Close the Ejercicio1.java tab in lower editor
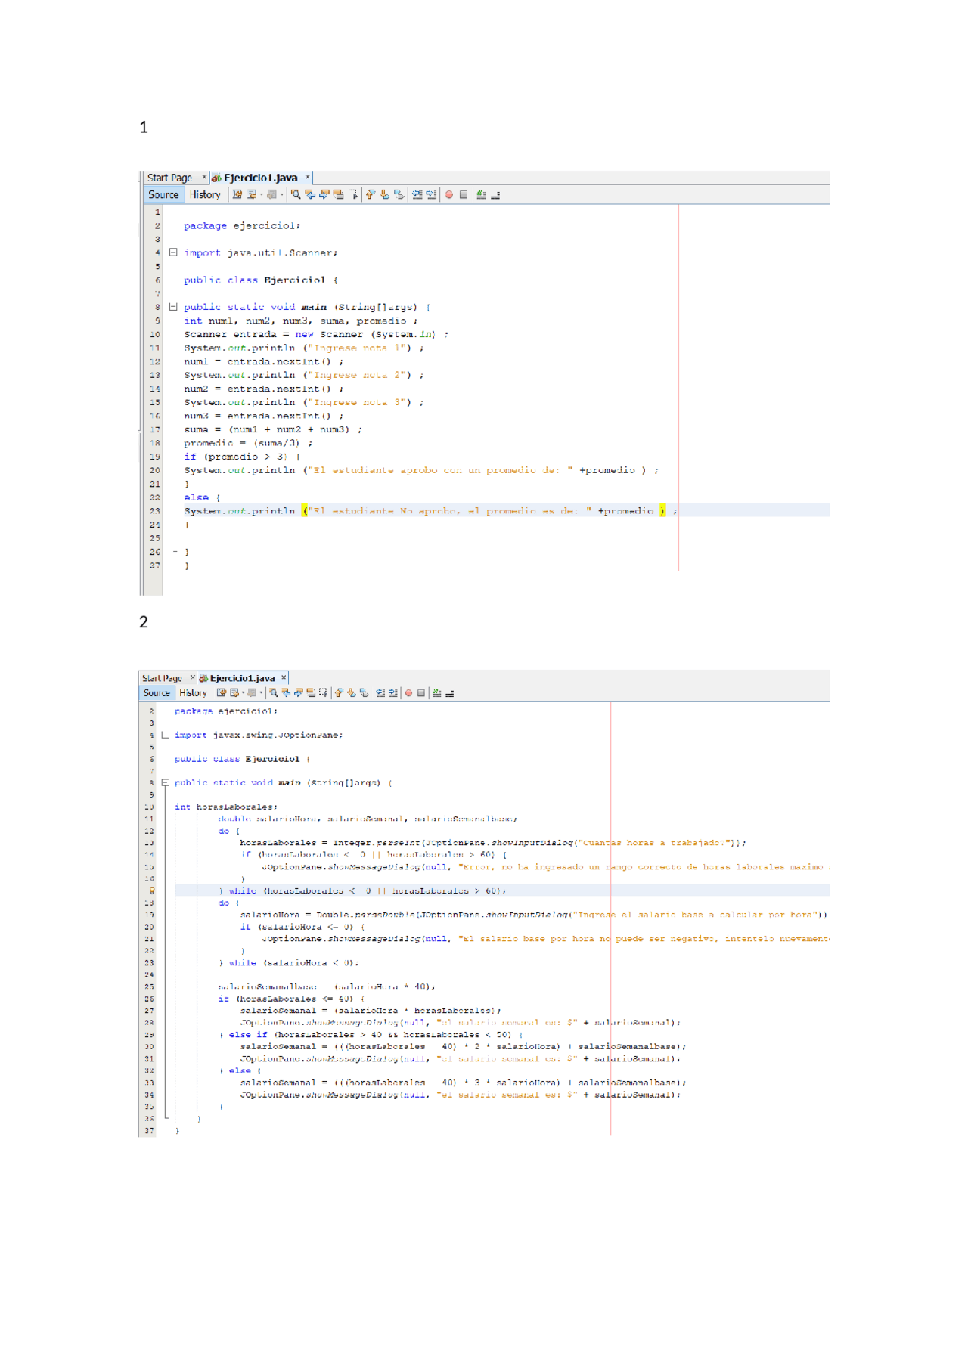 pyautogui.click(x=284, y=678)
